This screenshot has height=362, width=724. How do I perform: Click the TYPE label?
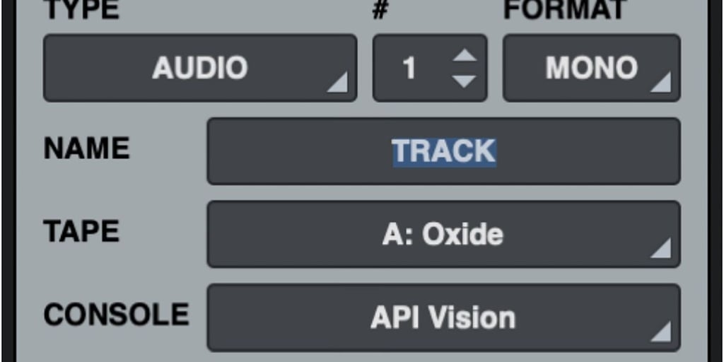(81, 9)
